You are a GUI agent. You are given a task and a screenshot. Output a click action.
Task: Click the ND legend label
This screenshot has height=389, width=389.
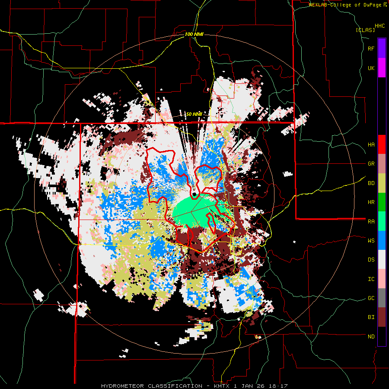tap(371, 337)
